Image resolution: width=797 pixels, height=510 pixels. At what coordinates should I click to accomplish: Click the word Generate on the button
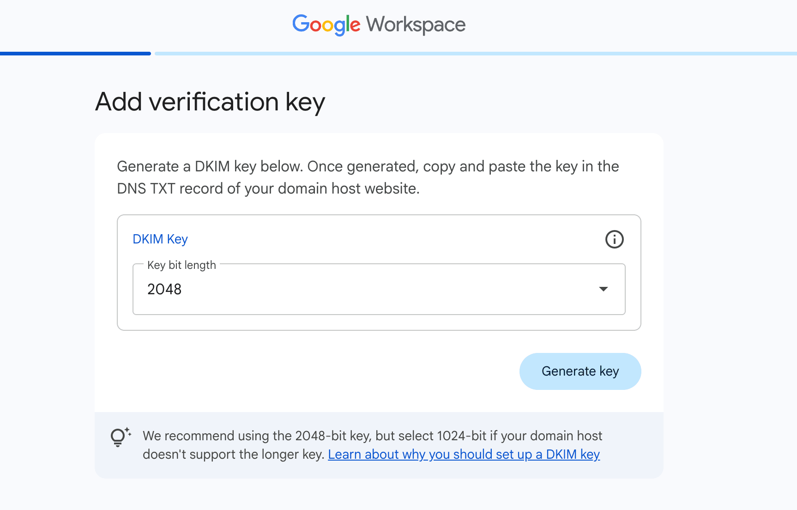coord(568,371)
